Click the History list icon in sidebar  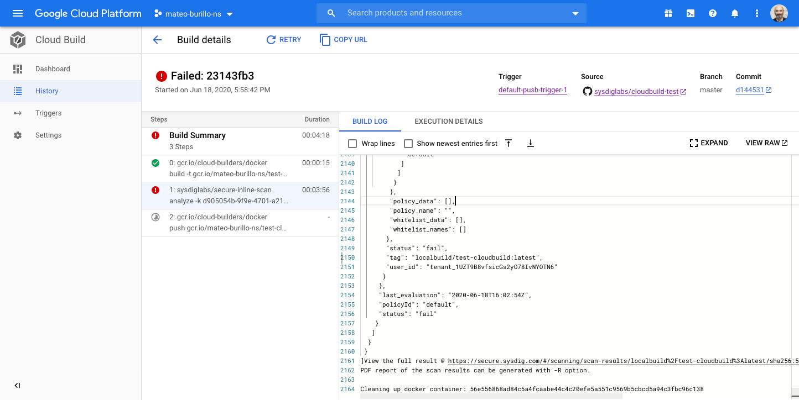pos(18,91)
